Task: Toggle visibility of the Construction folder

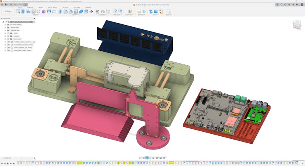Action: (8, 39)
